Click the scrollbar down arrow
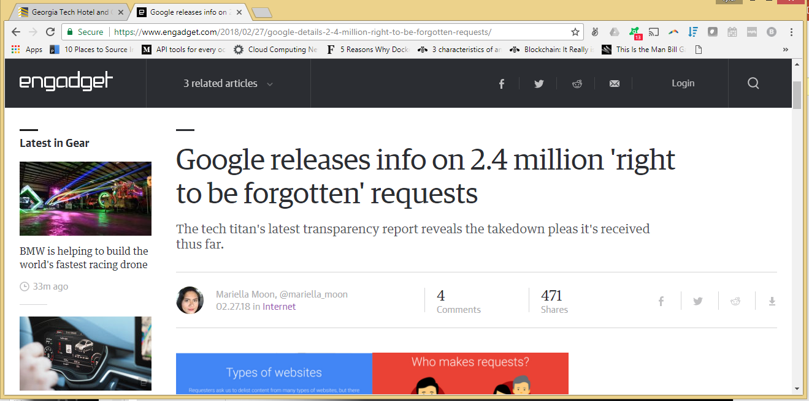The image size is (809, 401). [797, 389]
